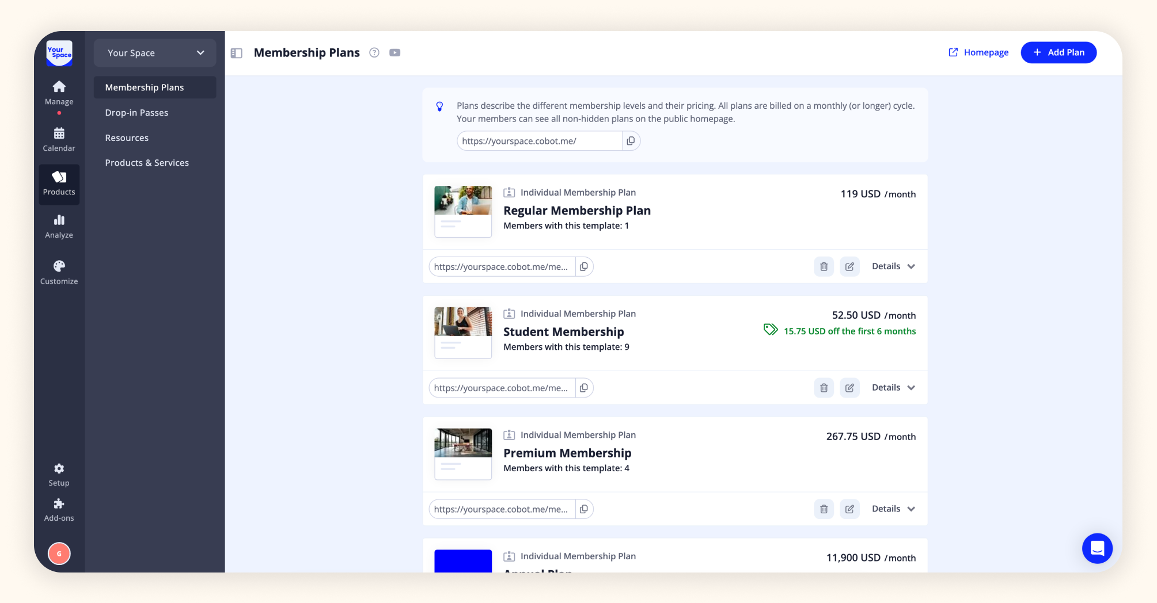Open the help tooltip beside Membership Plans title
Screen dimensions: 1157x603
(x=374, y=52)
